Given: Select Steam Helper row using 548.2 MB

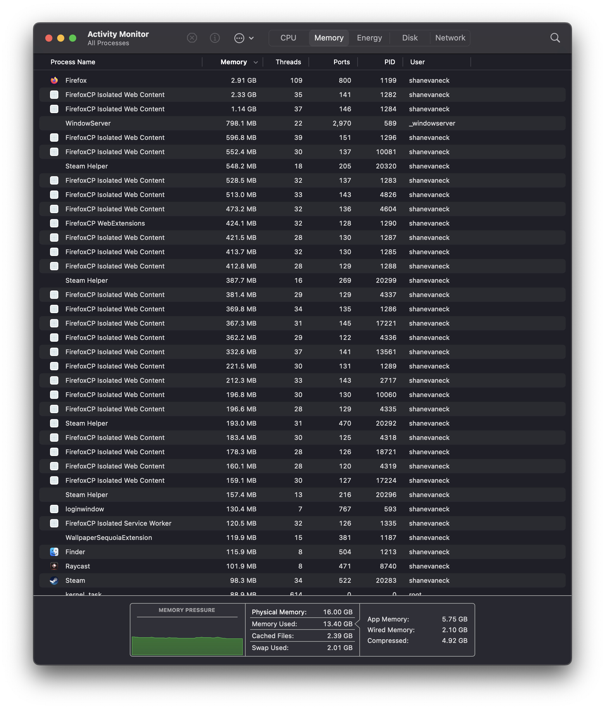Looking at the screenshot, I should (x=302, y=166).
